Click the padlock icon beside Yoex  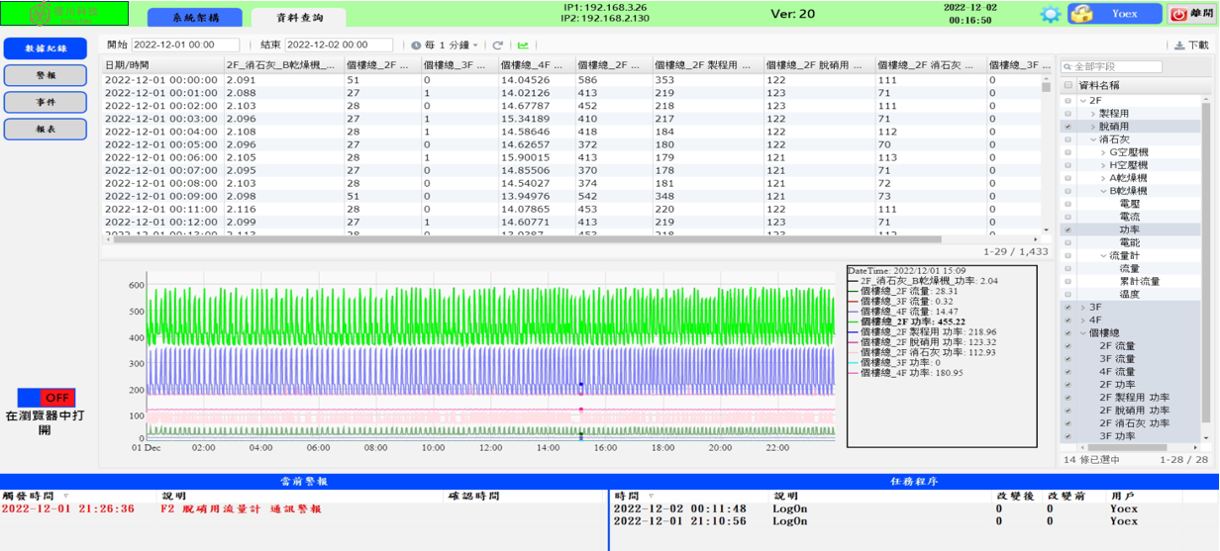coord(1082,15)
